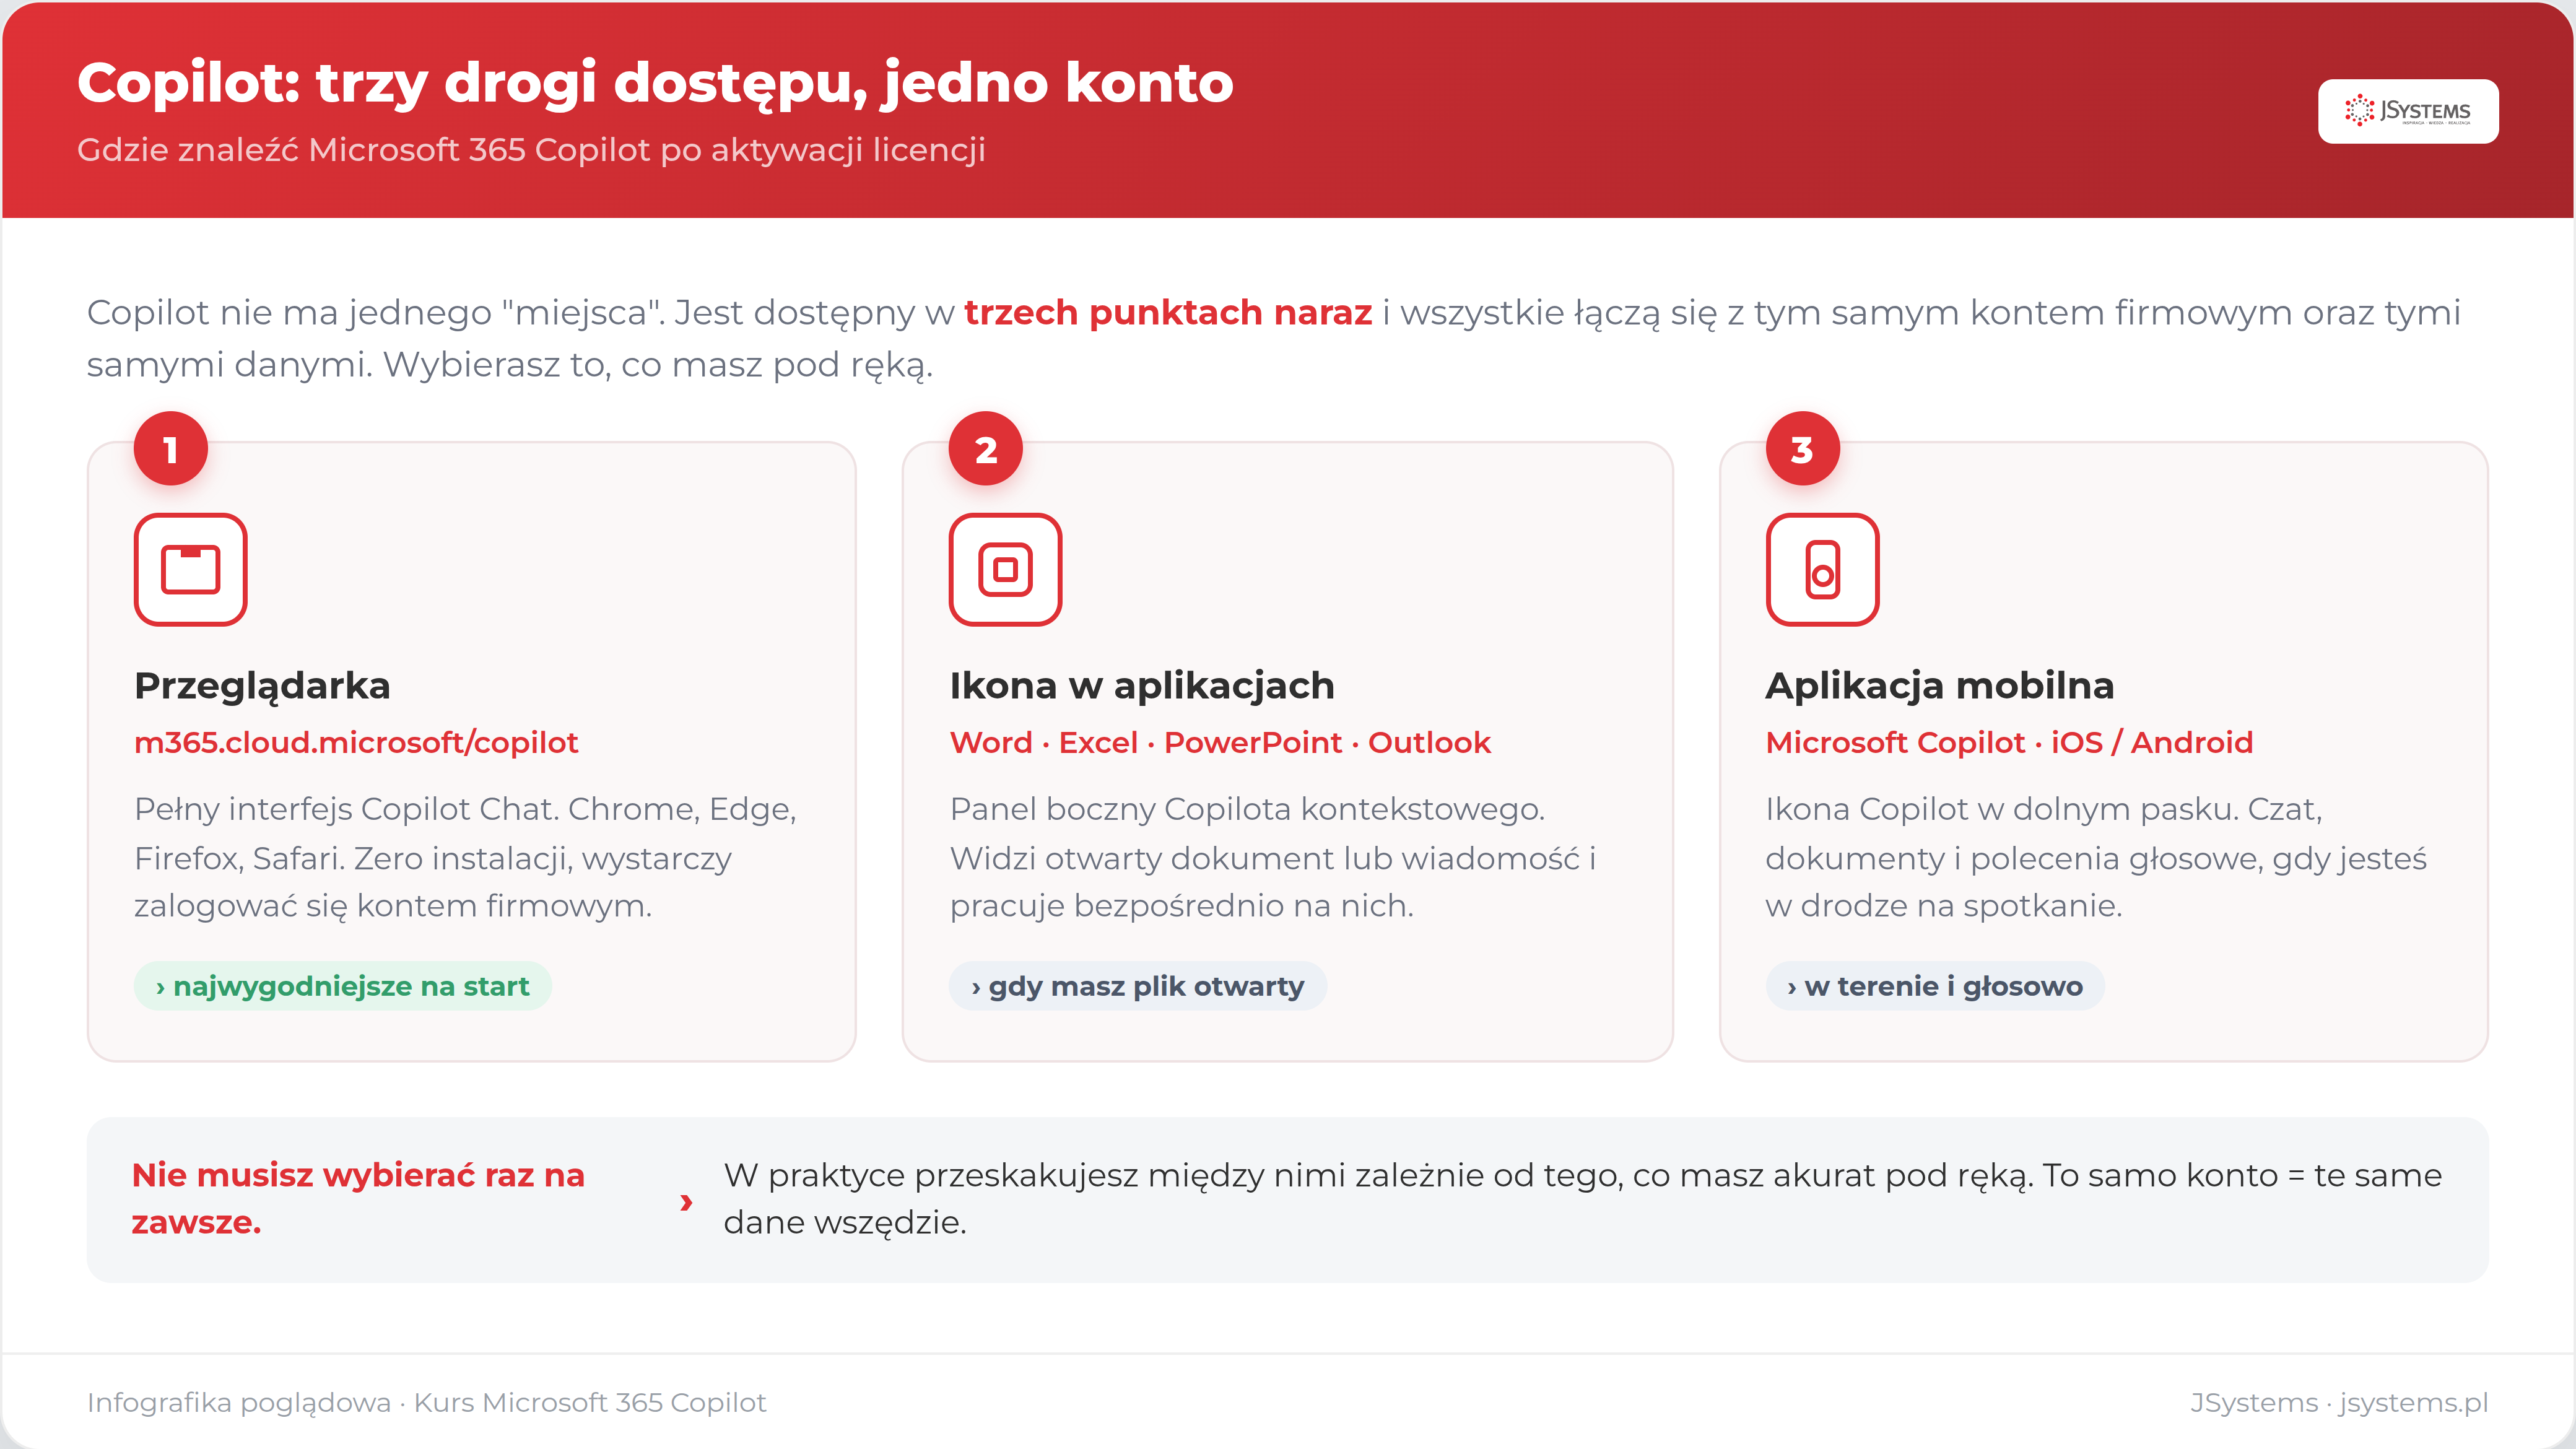Click the 'Ikona w aplikacjach' heading

tap(1142, 686)
